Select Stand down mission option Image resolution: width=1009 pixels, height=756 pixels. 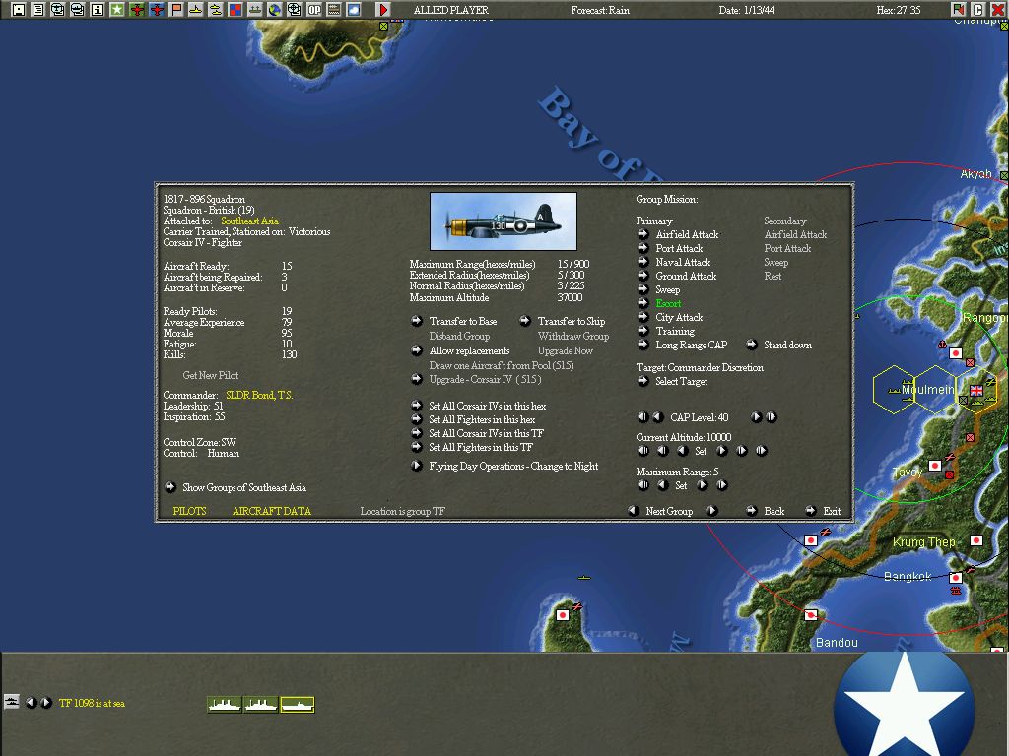751,344
